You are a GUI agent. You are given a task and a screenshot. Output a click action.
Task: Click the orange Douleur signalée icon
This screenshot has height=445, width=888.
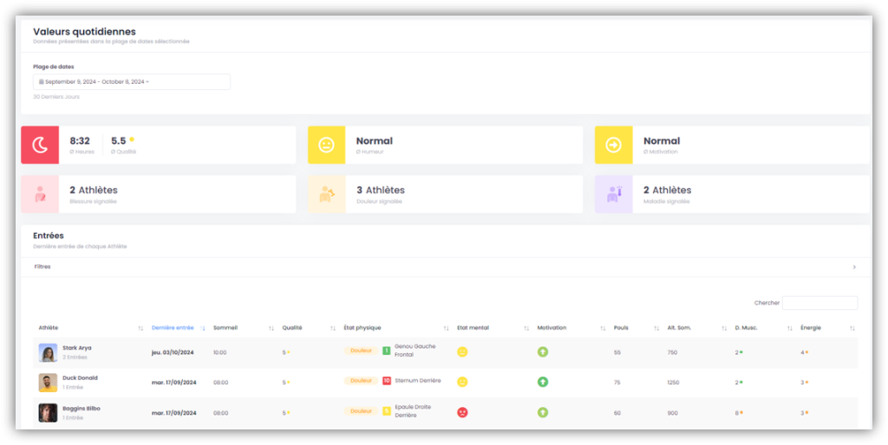[326, 195]
